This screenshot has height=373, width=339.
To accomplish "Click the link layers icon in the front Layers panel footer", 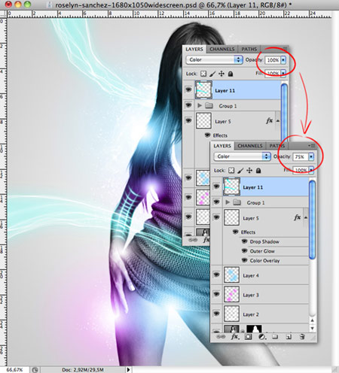I will (221, 337).
